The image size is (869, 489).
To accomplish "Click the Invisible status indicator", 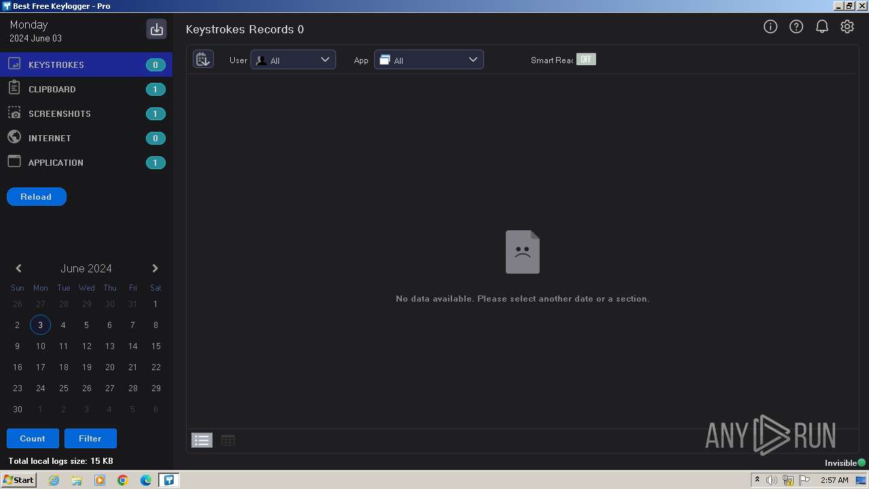I will [845, 463].
